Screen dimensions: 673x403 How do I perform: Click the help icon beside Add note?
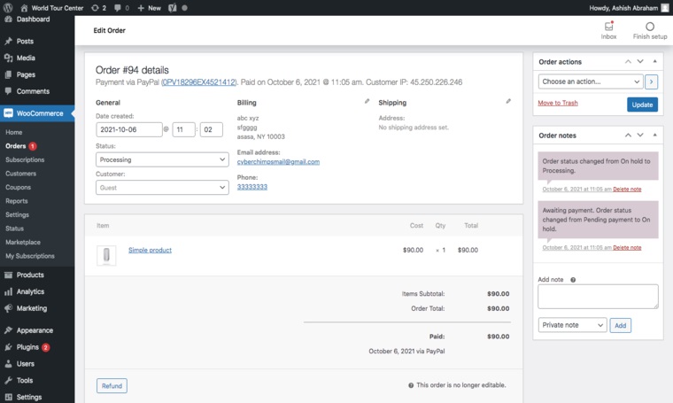point(574,280)
